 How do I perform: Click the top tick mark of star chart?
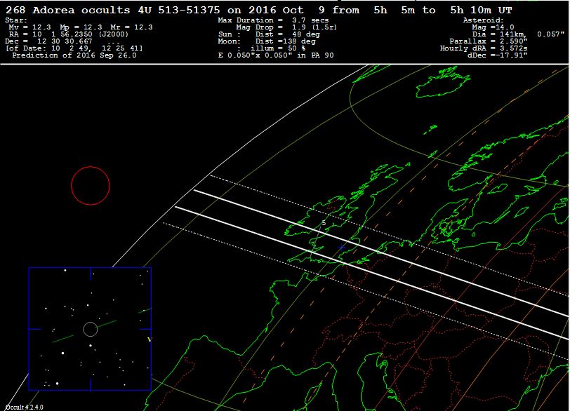(x=90, y=272)
